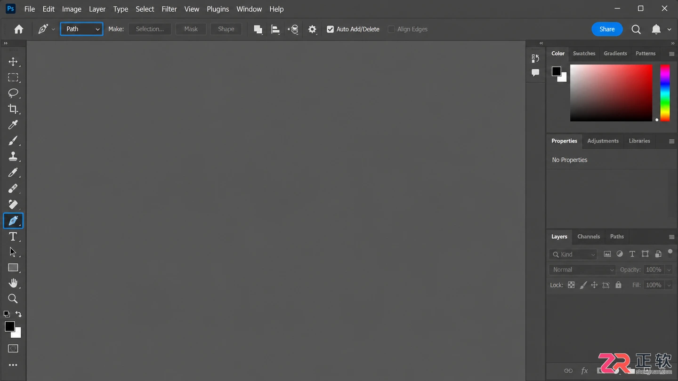Select the Eraser tool
The image size is (678, 381).
[x=13, y=204]
